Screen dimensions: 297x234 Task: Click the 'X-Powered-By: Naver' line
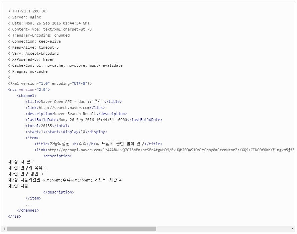31,60
